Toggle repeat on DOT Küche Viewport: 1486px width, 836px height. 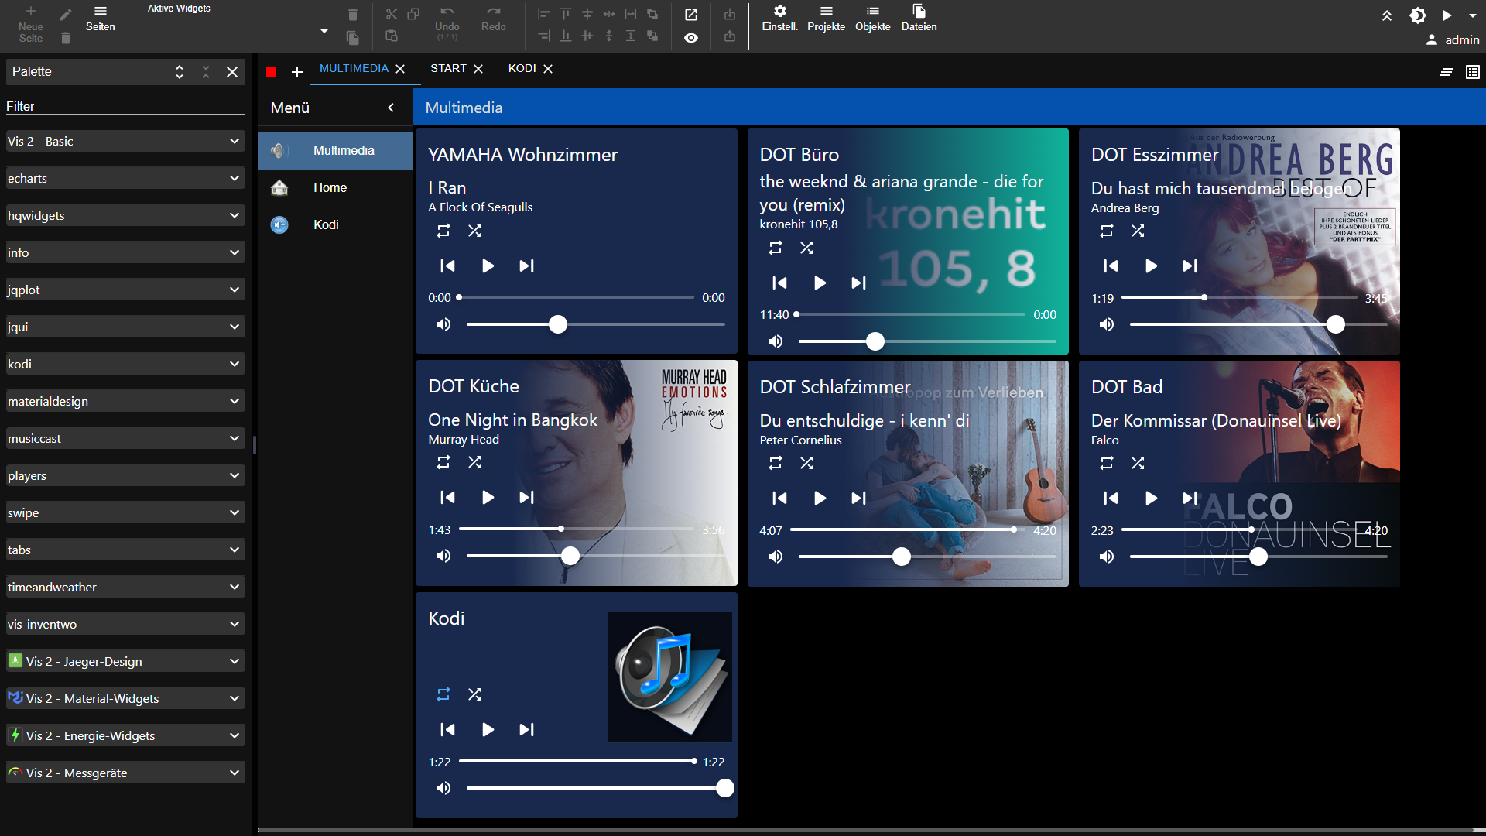pos(443,462)
